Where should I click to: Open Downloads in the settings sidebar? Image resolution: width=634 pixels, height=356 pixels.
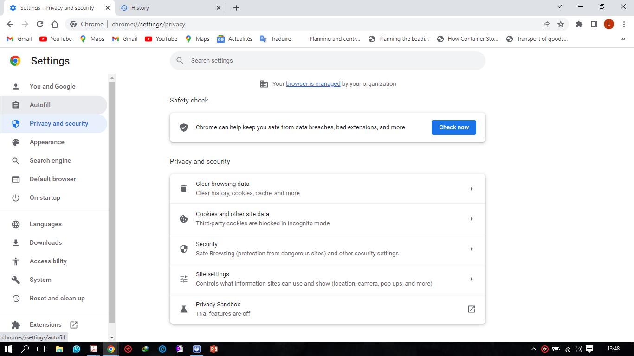coord(45,242)
